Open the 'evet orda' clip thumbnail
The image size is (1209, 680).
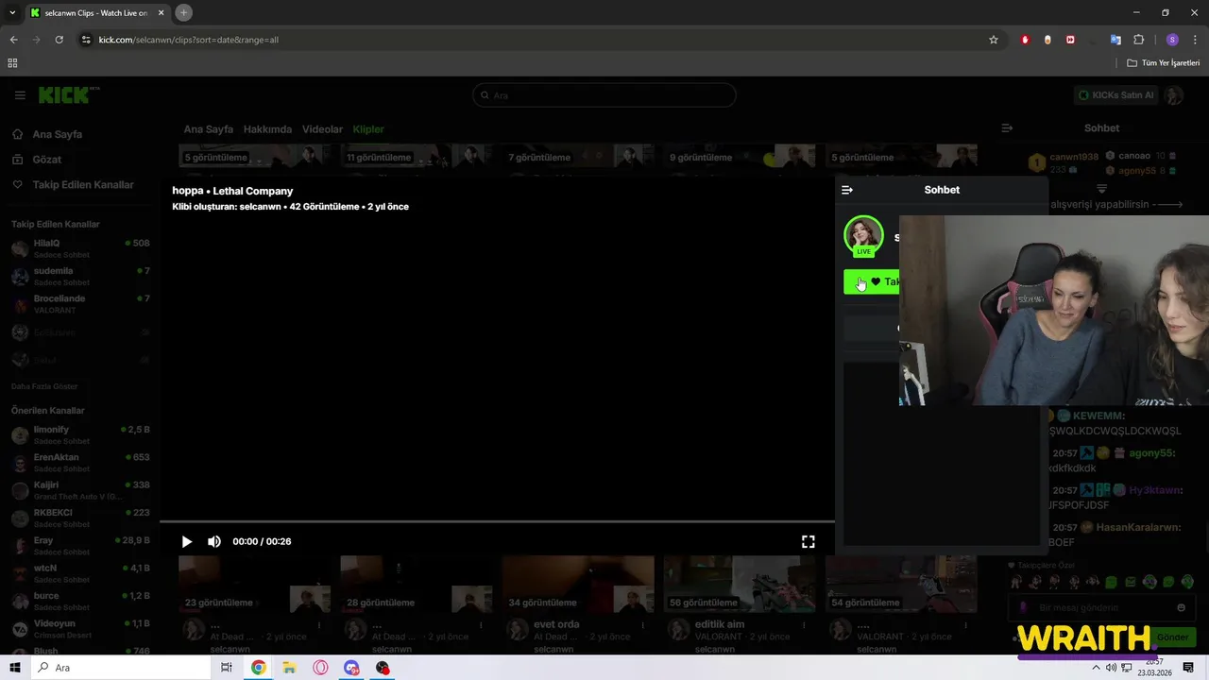(578, 584)
